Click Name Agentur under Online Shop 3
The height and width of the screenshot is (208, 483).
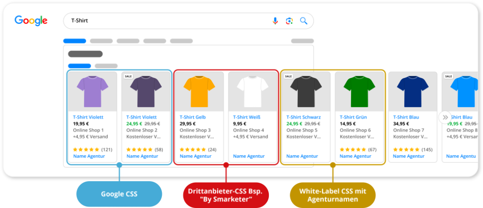click(196, 156)
